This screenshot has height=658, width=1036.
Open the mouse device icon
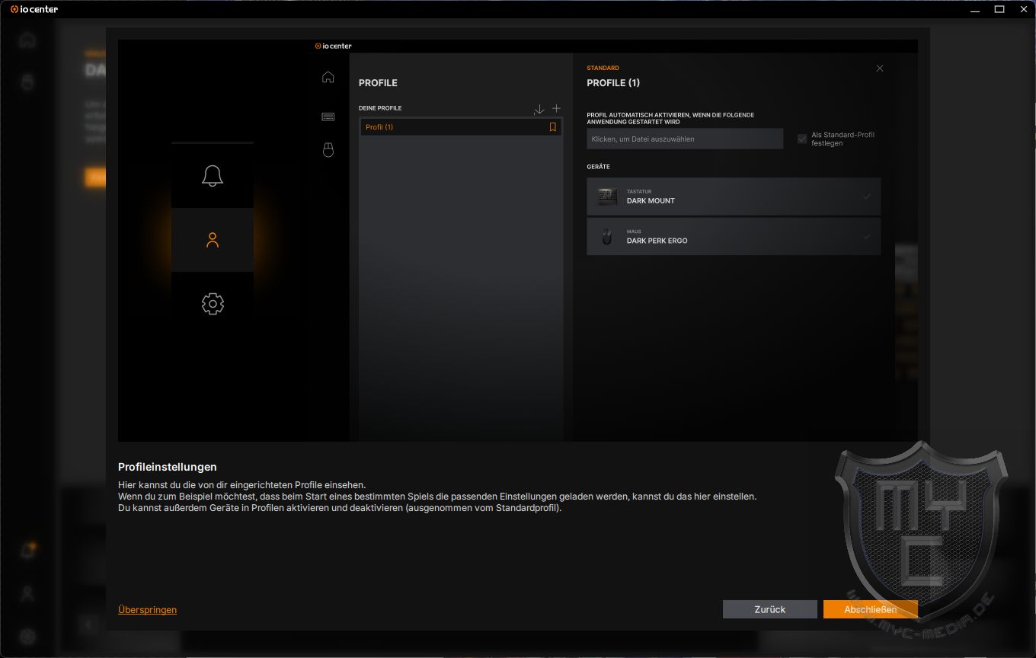pyautogui.click(x=328, y=150)
